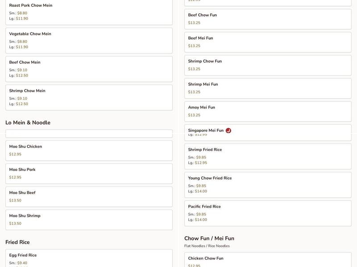Select the Roast Pork Chow Mein item

[89, 12]
